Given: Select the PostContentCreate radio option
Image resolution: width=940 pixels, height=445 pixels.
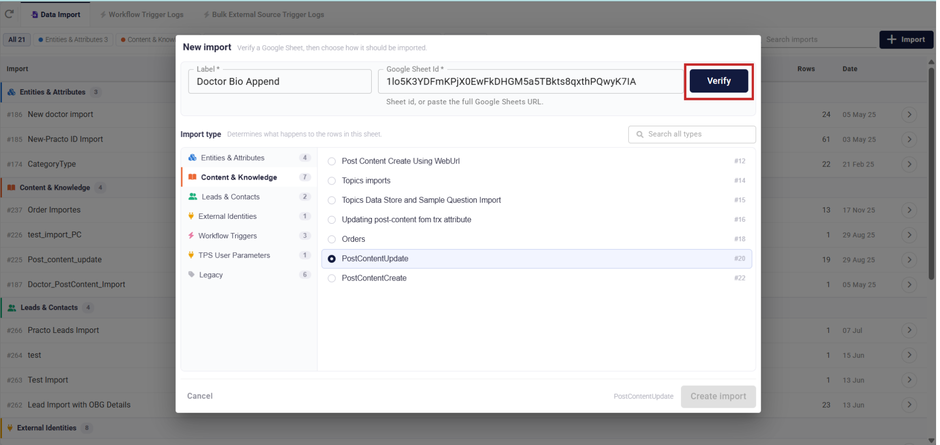Looking at the screenshot, I should coord(332,278).
